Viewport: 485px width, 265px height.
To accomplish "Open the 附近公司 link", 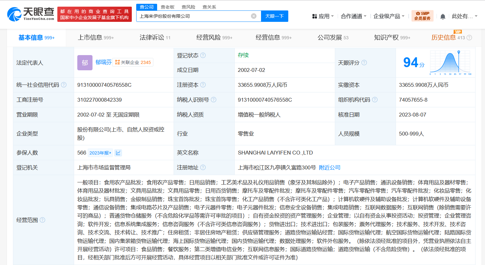I will (329, 167).
